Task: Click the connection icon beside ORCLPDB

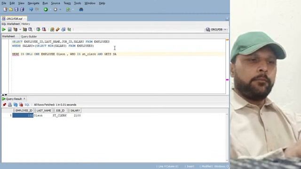Action: coord(208,30)
